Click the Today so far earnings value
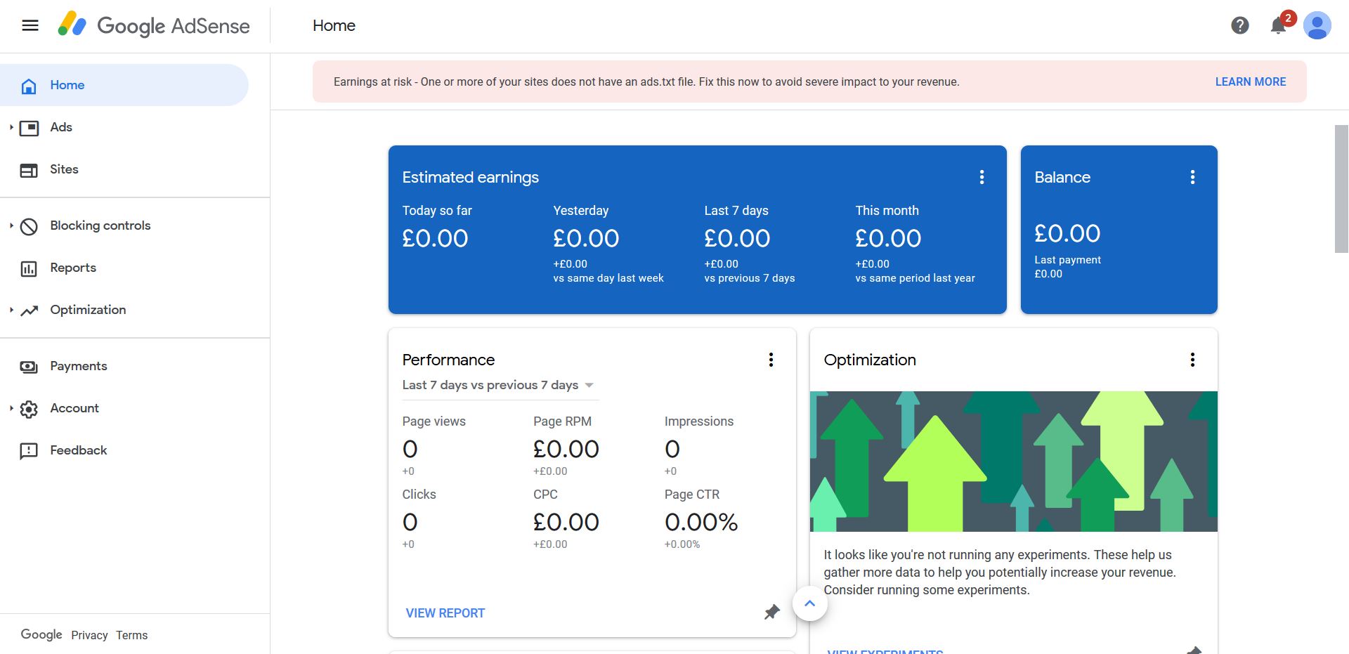The image size is (1349, 654). [x=435, y=239]
